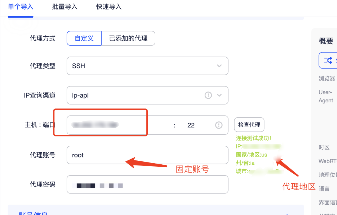Click the ip-api text in query channel
337x215 pixels.
pyautogui.click(x=80, y=95)
